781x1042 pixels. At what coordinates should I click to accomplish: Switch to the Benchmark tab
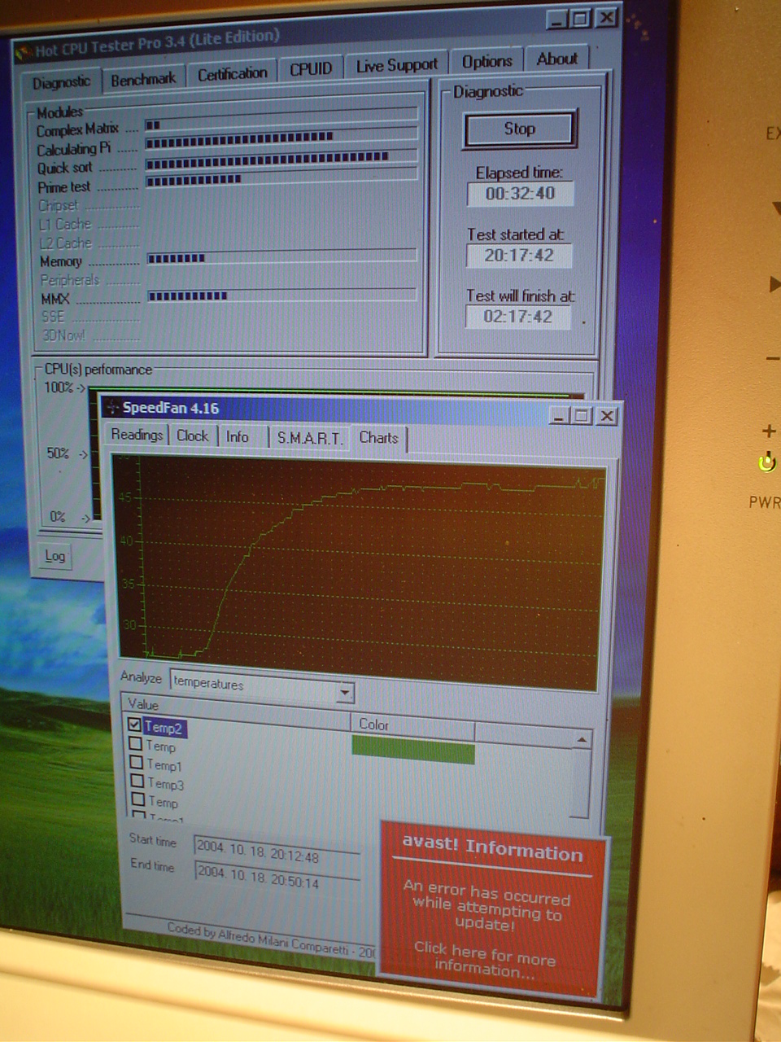pyautogui.click(x=143, y=79)
